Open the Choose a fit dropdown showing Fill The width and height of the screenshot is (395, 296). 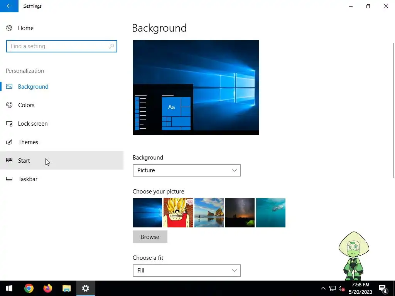(x=187, y=271)
